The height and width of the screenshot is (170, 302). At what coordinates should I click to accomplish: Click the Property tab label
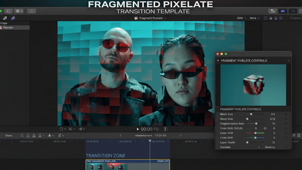296,18
